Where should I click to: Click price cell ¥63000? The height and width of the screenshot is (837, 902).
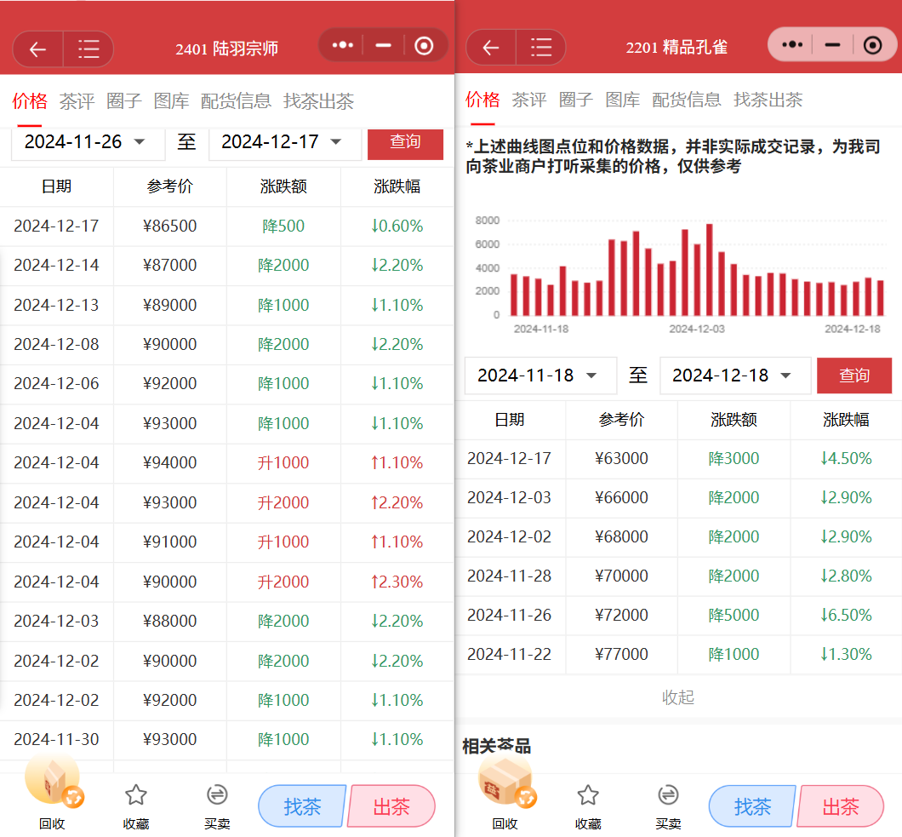click(x=621, y=458)
